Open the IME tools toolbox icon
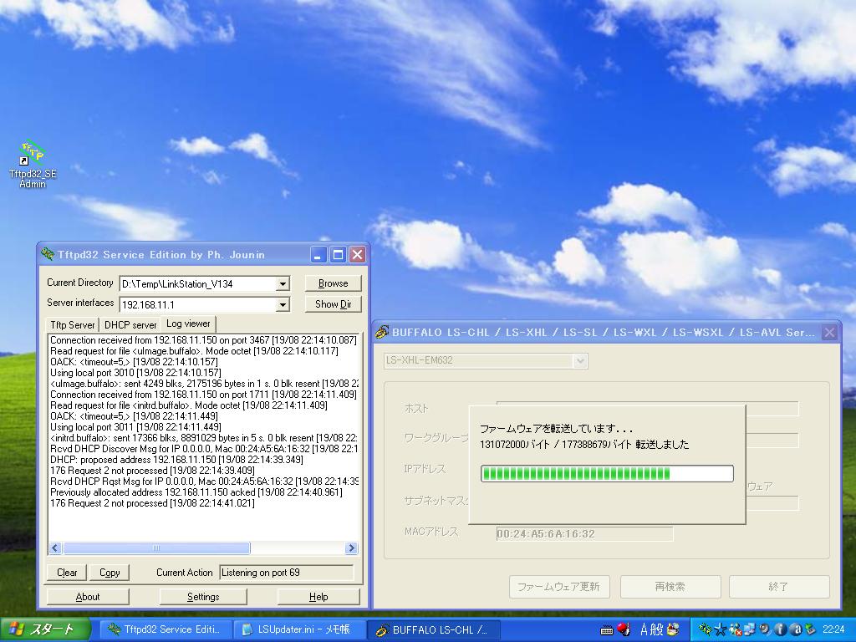The width and height of the screenshot is (856, 642). pos(673,629)
